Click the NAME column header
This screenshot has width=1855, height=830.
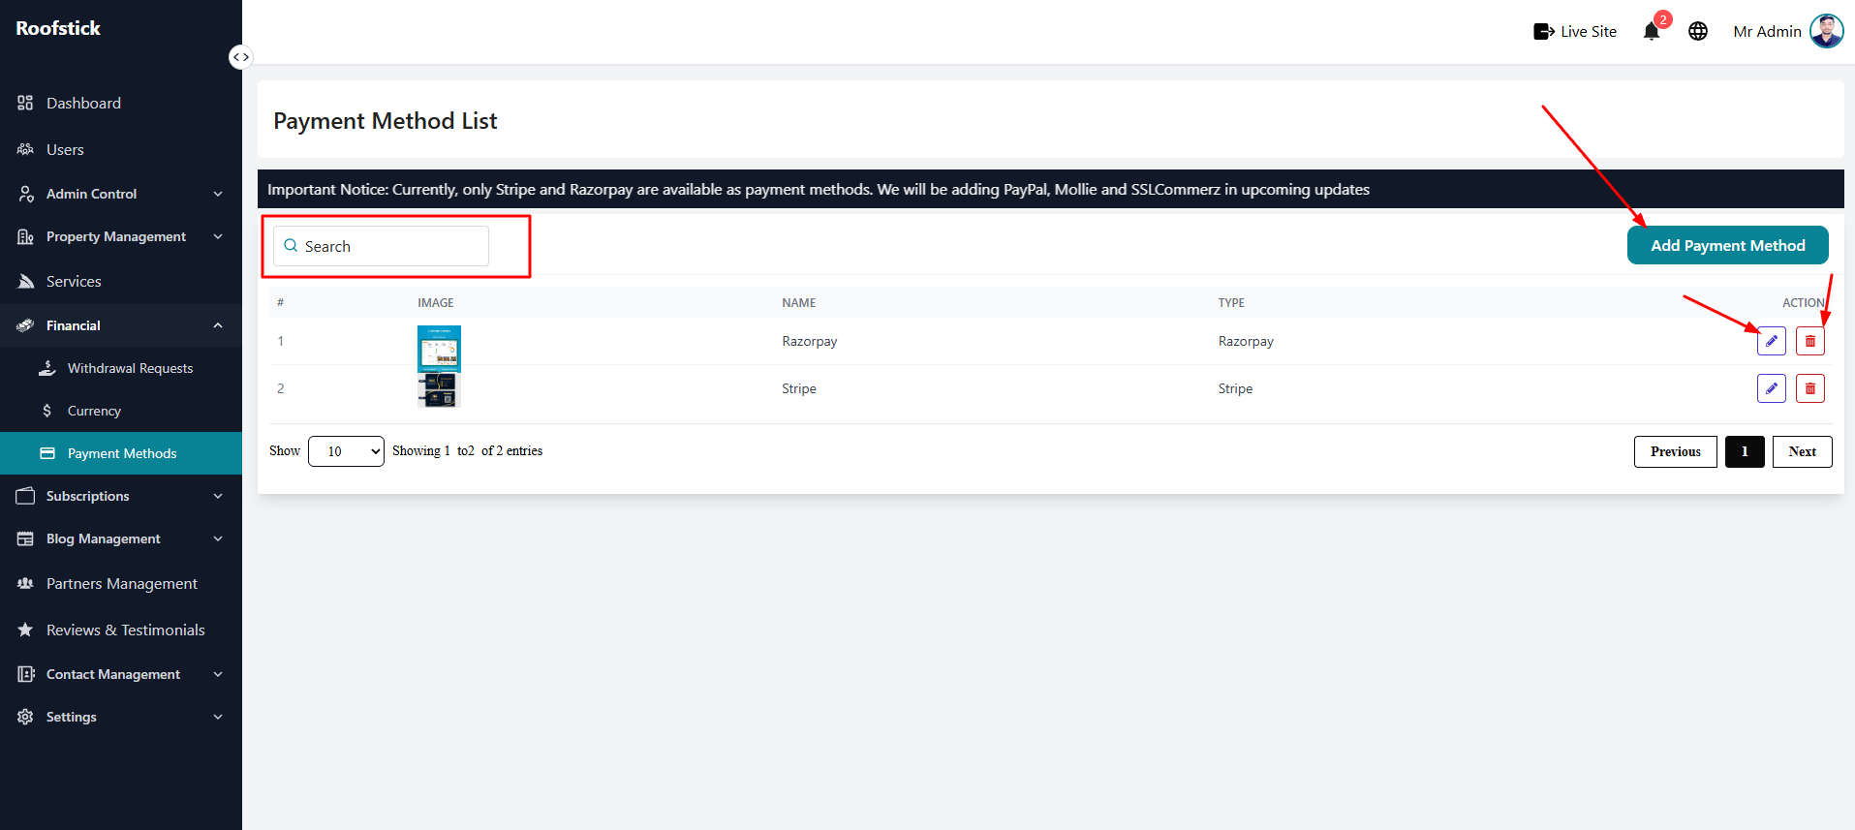coord(798,303)
